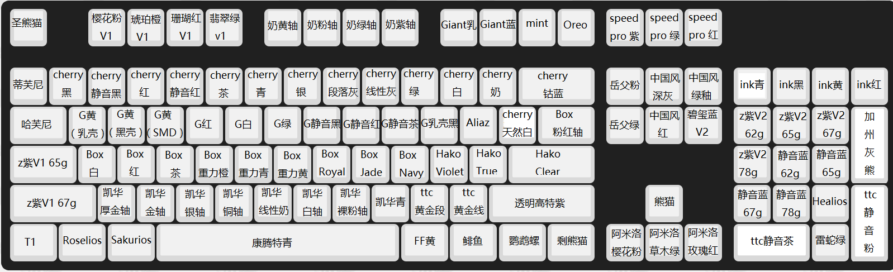This screenshot has height=272, width=893.
Task: Click the T1 key
Action: coord(33,242)
